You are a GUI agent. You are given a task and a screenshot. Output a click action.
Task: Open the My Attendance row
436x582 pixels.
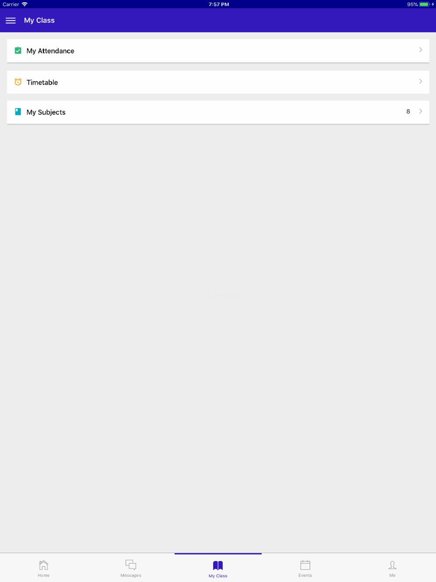[218, 51]
